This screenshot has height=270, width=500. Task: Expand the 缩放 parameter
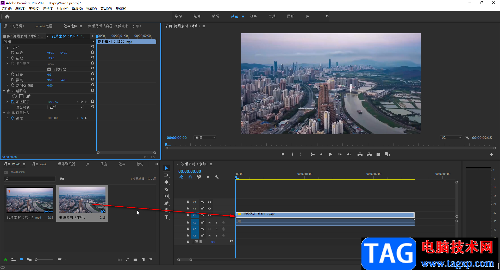[x=7, y=58]
